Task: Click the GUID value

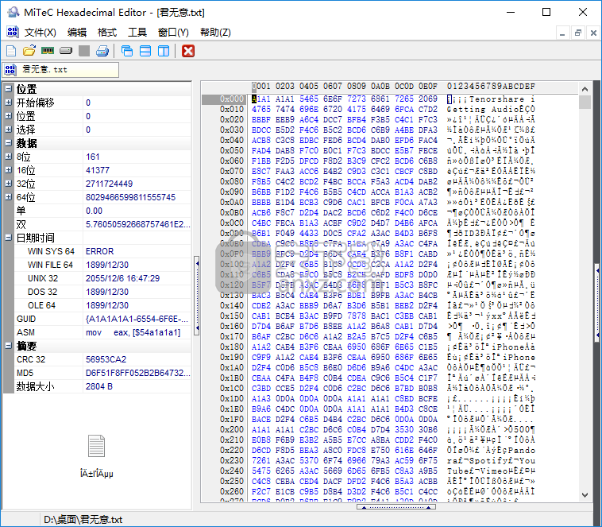Action: pyautogui.click(x=137, y=319)
